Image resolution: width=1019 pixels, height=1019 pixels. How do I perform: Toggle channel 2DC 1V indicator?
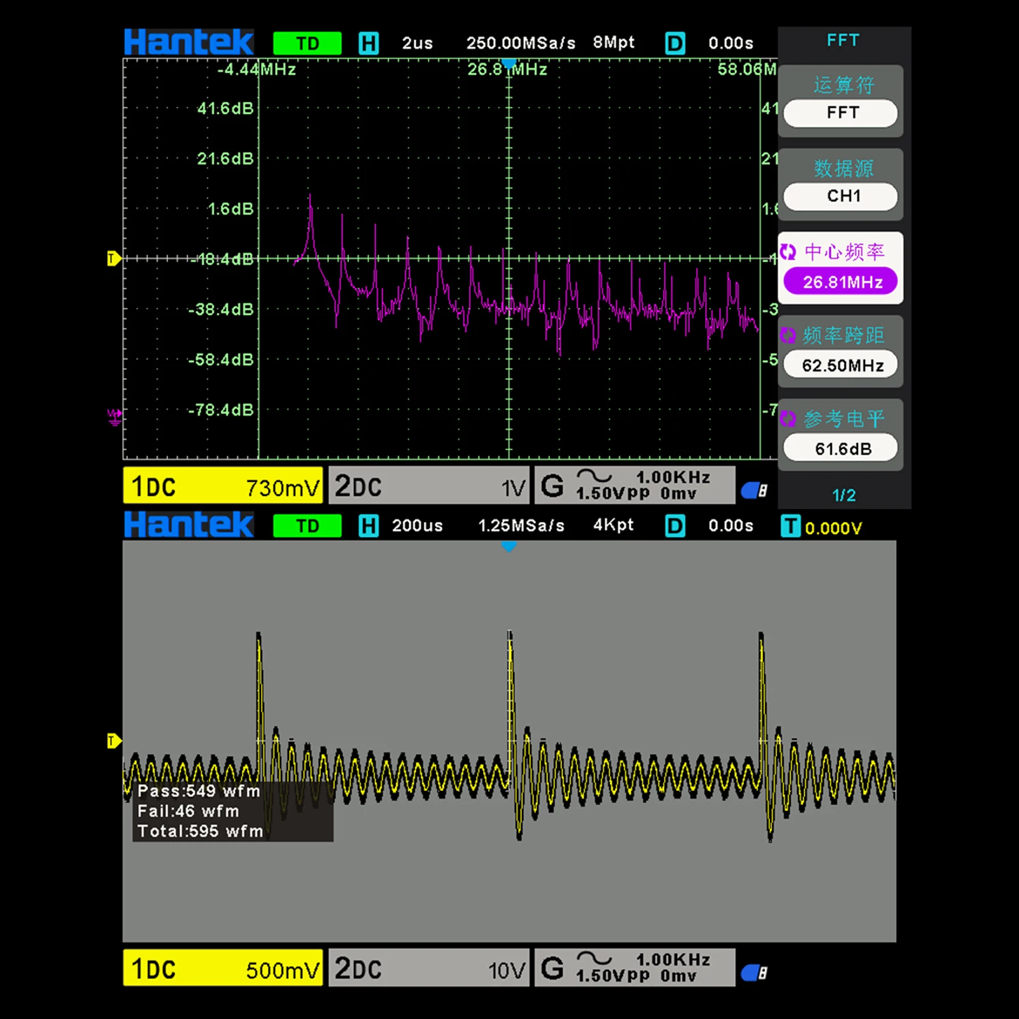click(x=429, y=486)
